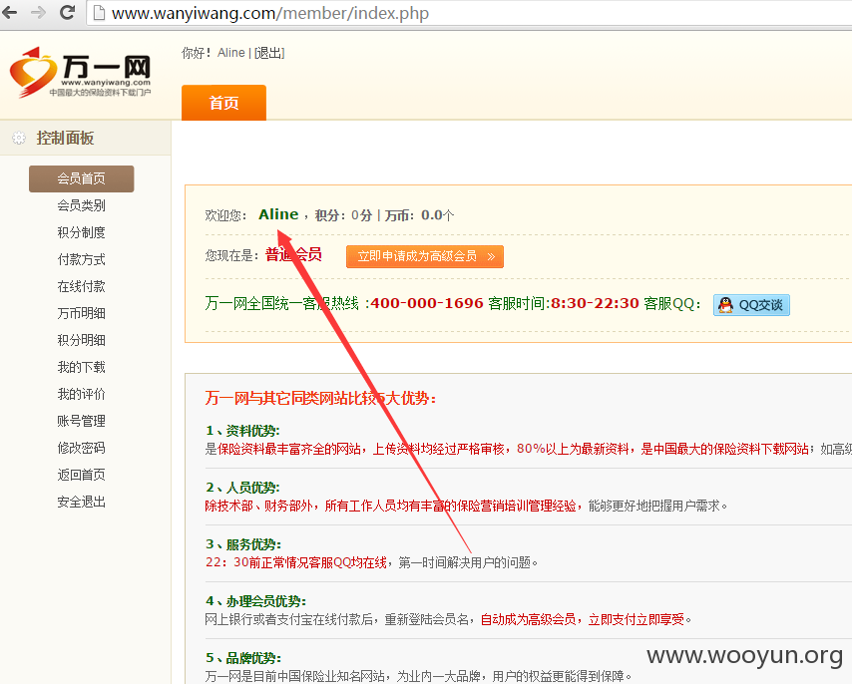Click the 5、品牌优势 heading
852x684 pixels.
click(x=242, y=658)
